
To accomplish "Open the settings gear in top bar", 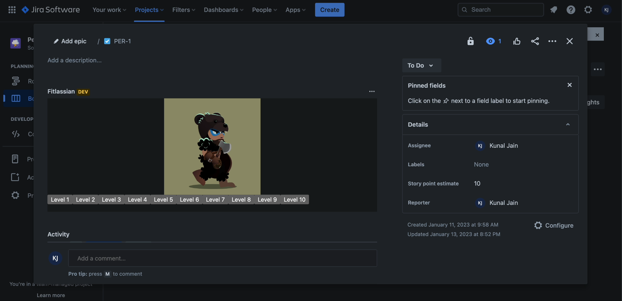I will [588, 10].
